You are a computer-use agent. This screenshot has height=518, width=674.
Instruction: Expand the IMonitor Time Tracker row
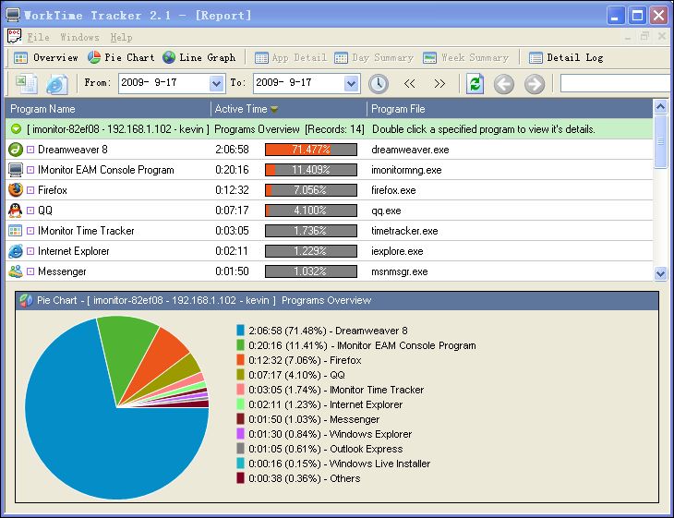pyautogui.click(x=30, y=231)
